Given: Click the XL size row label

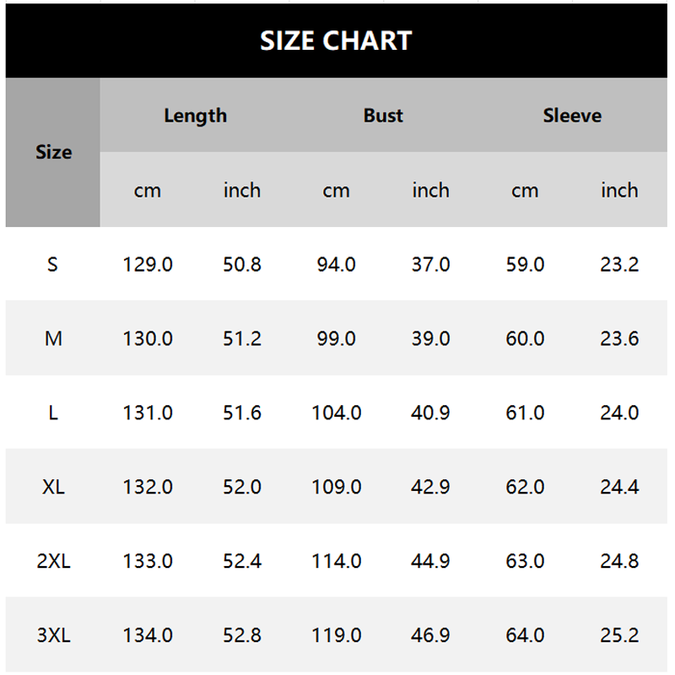Looking at the screenshot, I should point(53,487).
